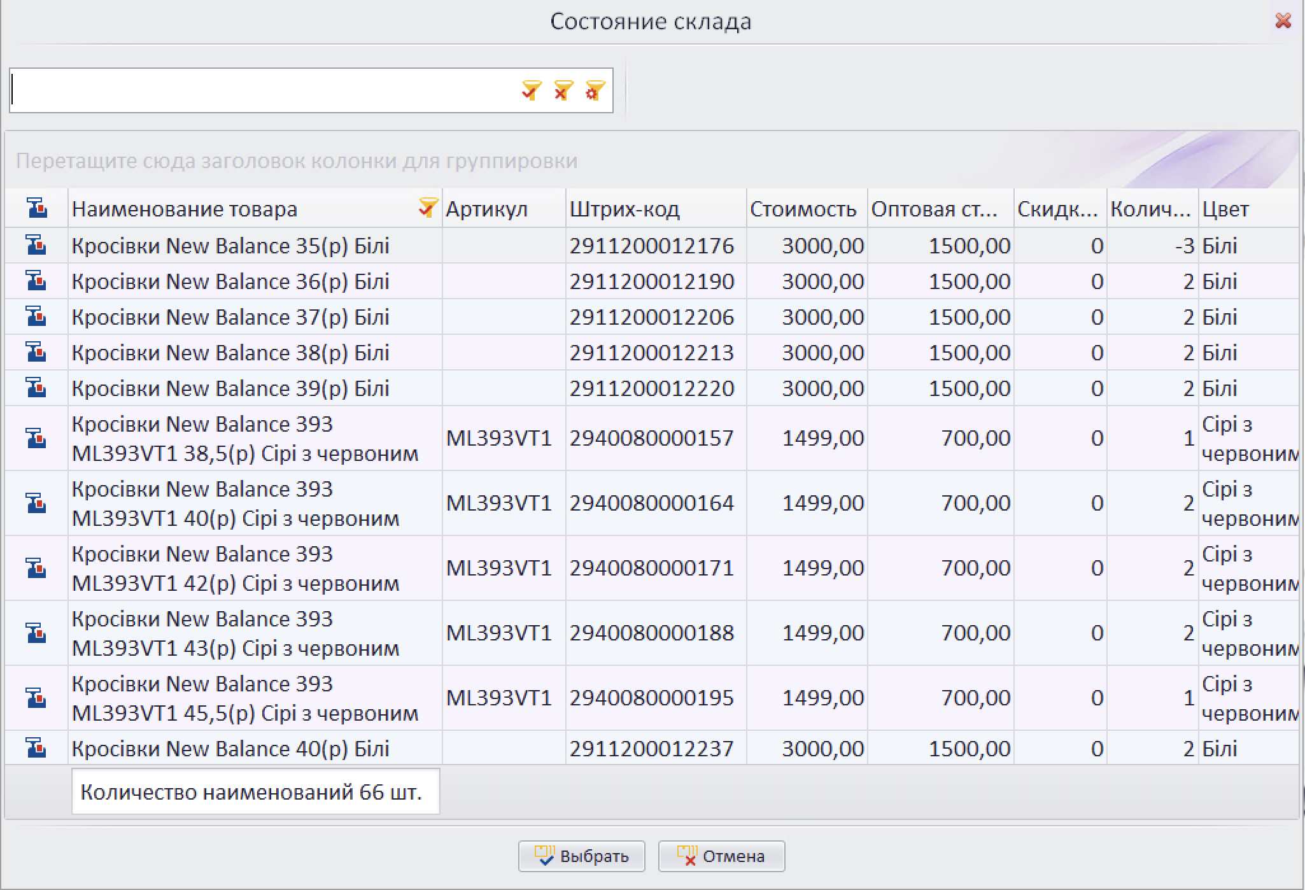Click the Отмена button
1305x890 pixels.
(721, 856)
